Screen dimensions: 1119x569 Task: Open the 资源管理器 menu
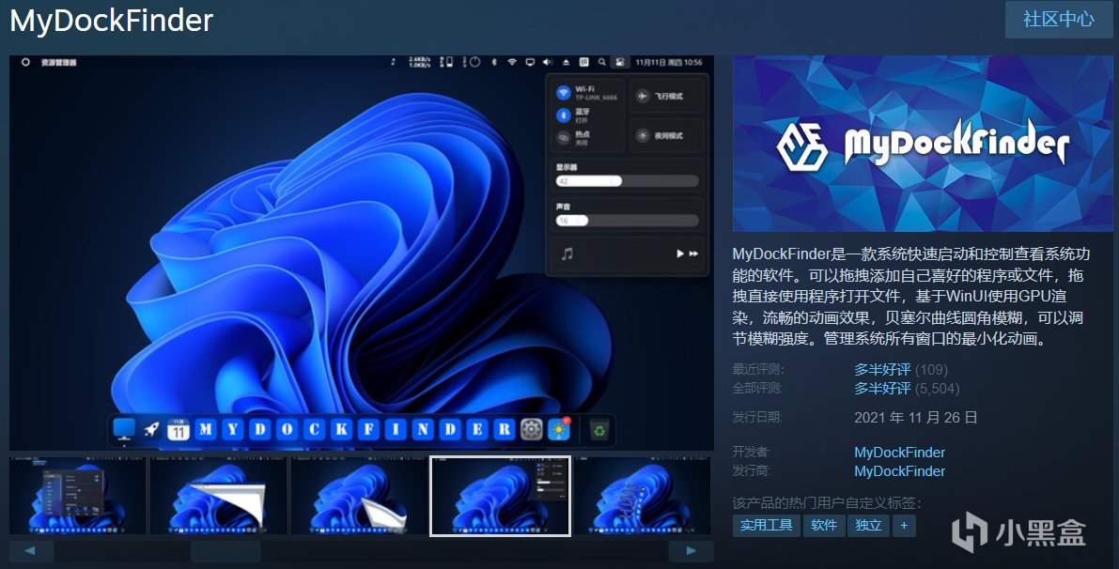tap(58, 62)
